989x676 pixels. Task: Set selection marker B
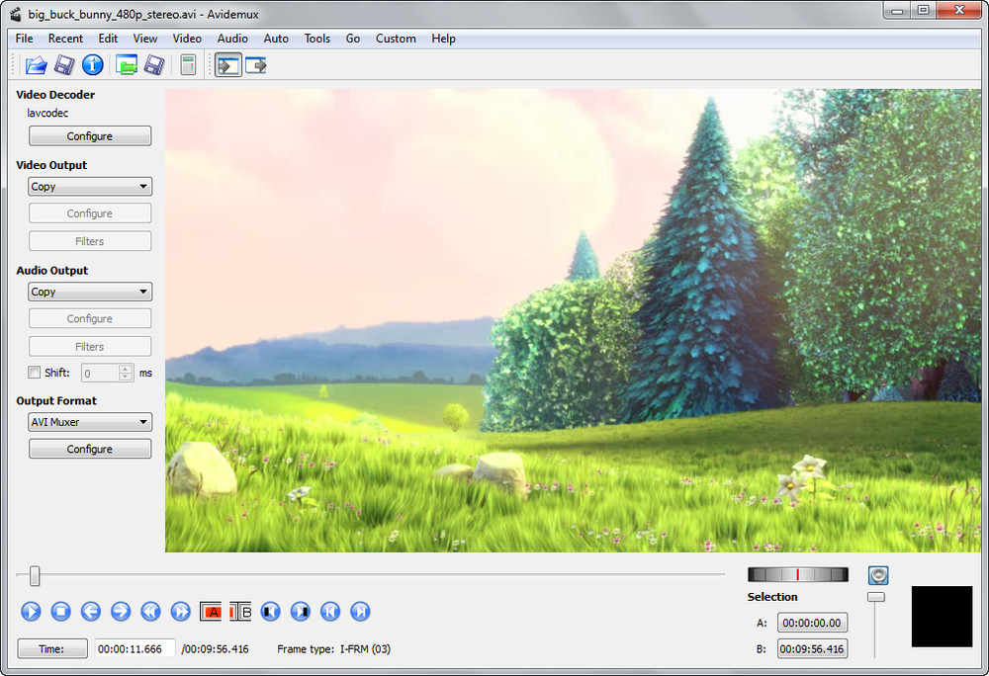coord(240,612)
